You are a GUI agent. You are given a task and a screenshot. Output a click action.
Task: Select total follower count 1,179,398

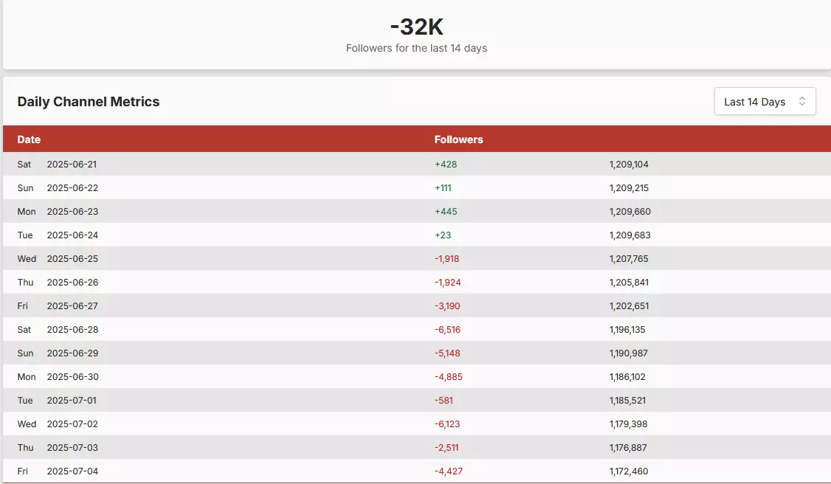[628, 424]
